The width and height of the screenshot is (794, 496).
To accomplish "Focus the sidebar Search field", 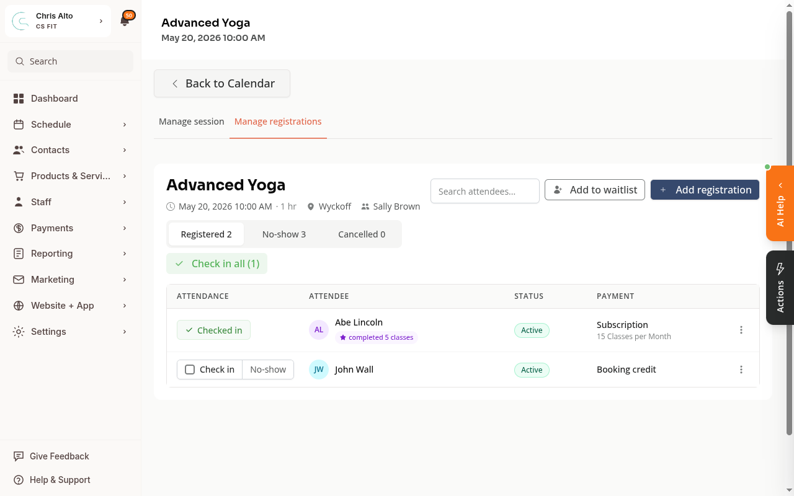I will coord(70,61).
